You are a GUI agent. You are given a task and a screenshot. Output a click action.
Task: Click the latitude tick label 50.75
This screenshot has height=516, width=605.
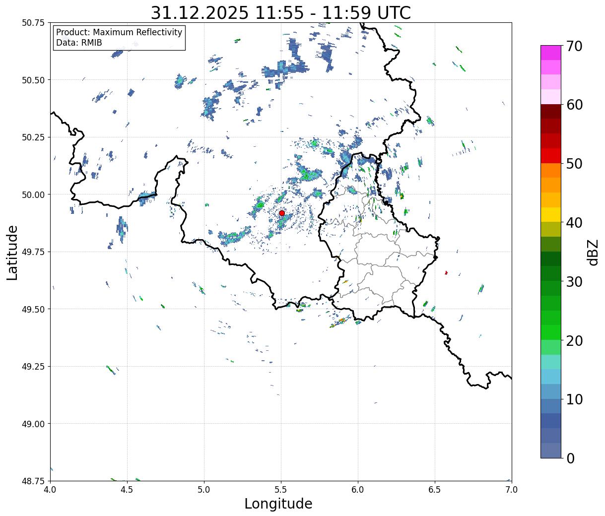[x=34, y=23]
